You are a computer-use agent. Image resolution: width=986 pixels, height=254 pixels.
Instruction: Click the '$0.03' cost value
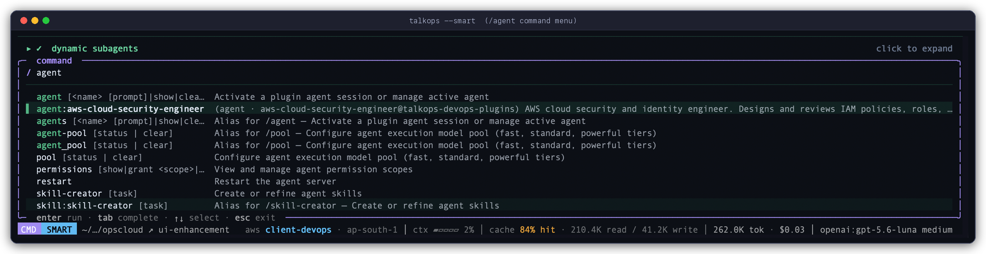792,230
